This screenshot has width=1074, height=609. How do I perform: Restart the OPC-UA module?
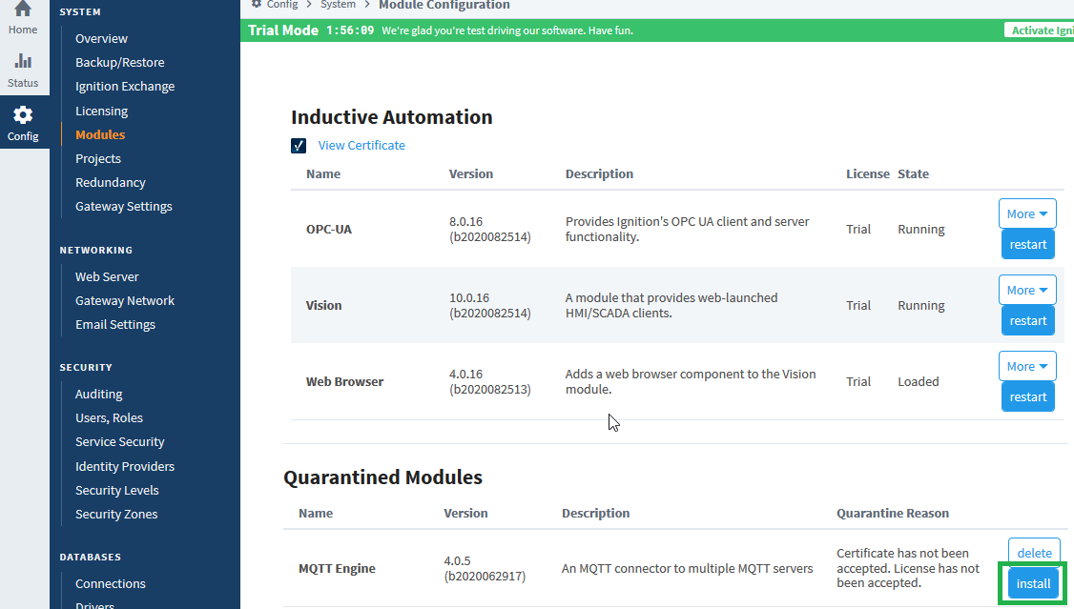[1027, 244]
